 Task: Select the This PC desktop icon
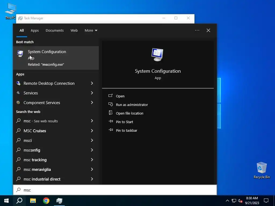click(10, 11)
